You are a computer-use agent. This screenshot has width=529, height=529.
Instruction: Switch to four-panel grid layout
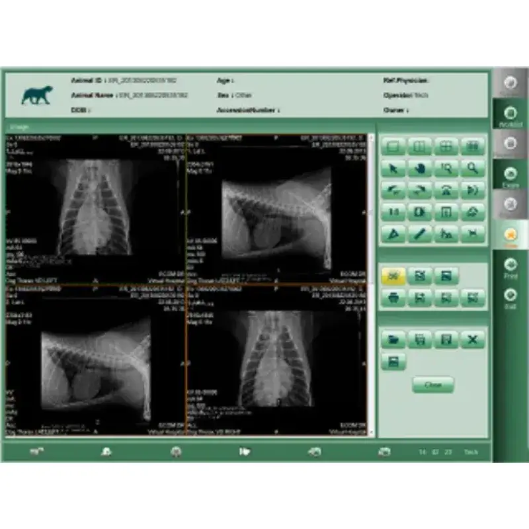(446, 146)
